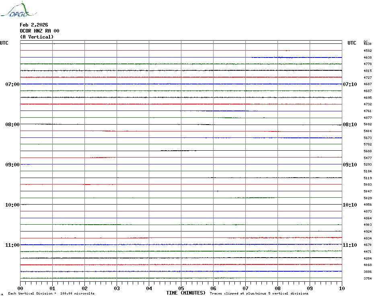Click the UTC label at top left

[4, 43]
